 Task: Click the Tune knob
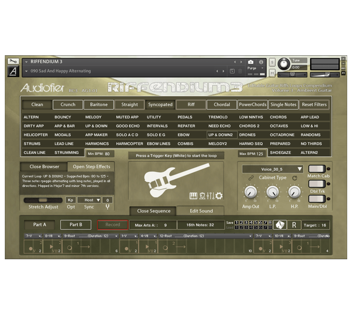pyautogui.click(x=284, y=64)
